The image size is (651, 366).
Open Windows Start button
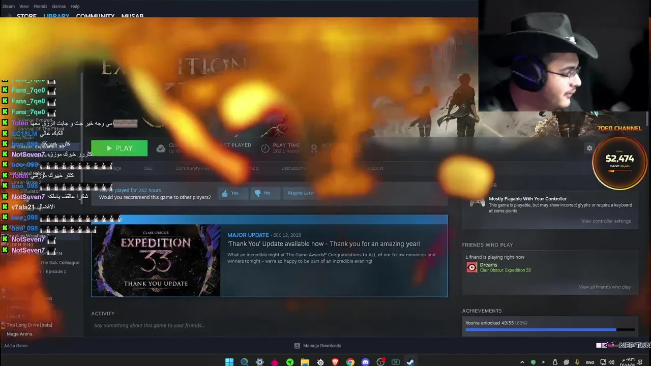click(x=229, y=362)
